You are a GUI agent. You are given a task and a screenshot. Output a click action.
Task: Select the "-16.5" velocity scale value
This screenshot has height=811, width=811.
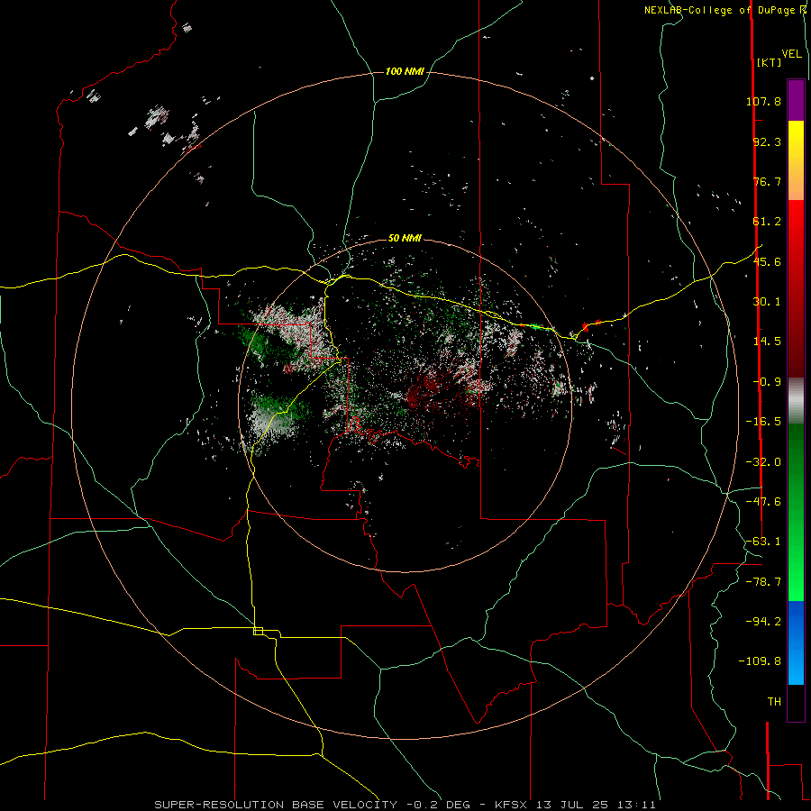pyautogui.click(x=763, y=422)
